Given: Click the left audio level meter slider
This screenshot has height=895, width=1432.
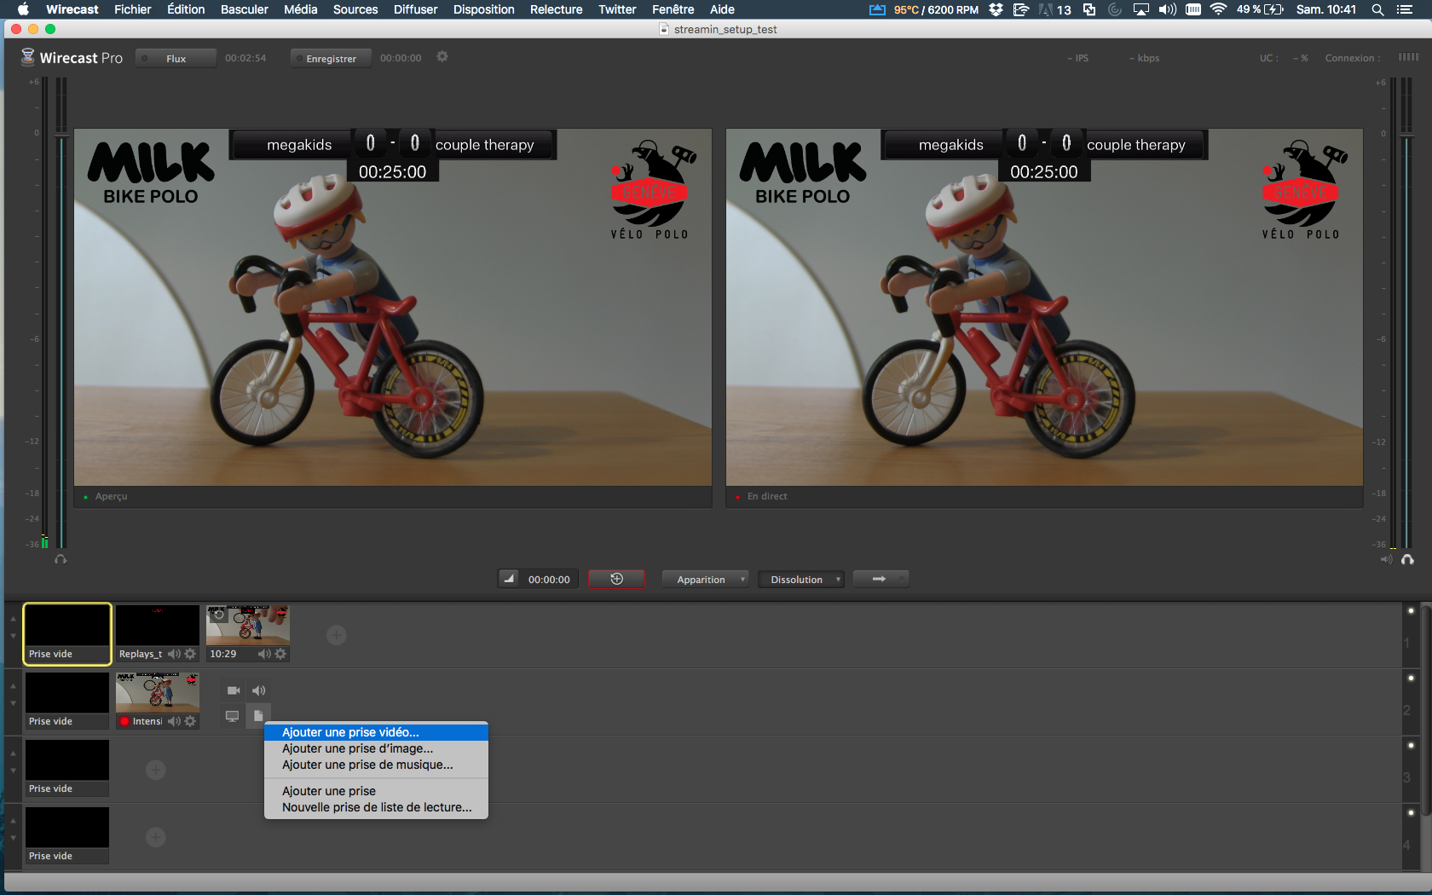Looking at the screenshot, I should point(61,135).
